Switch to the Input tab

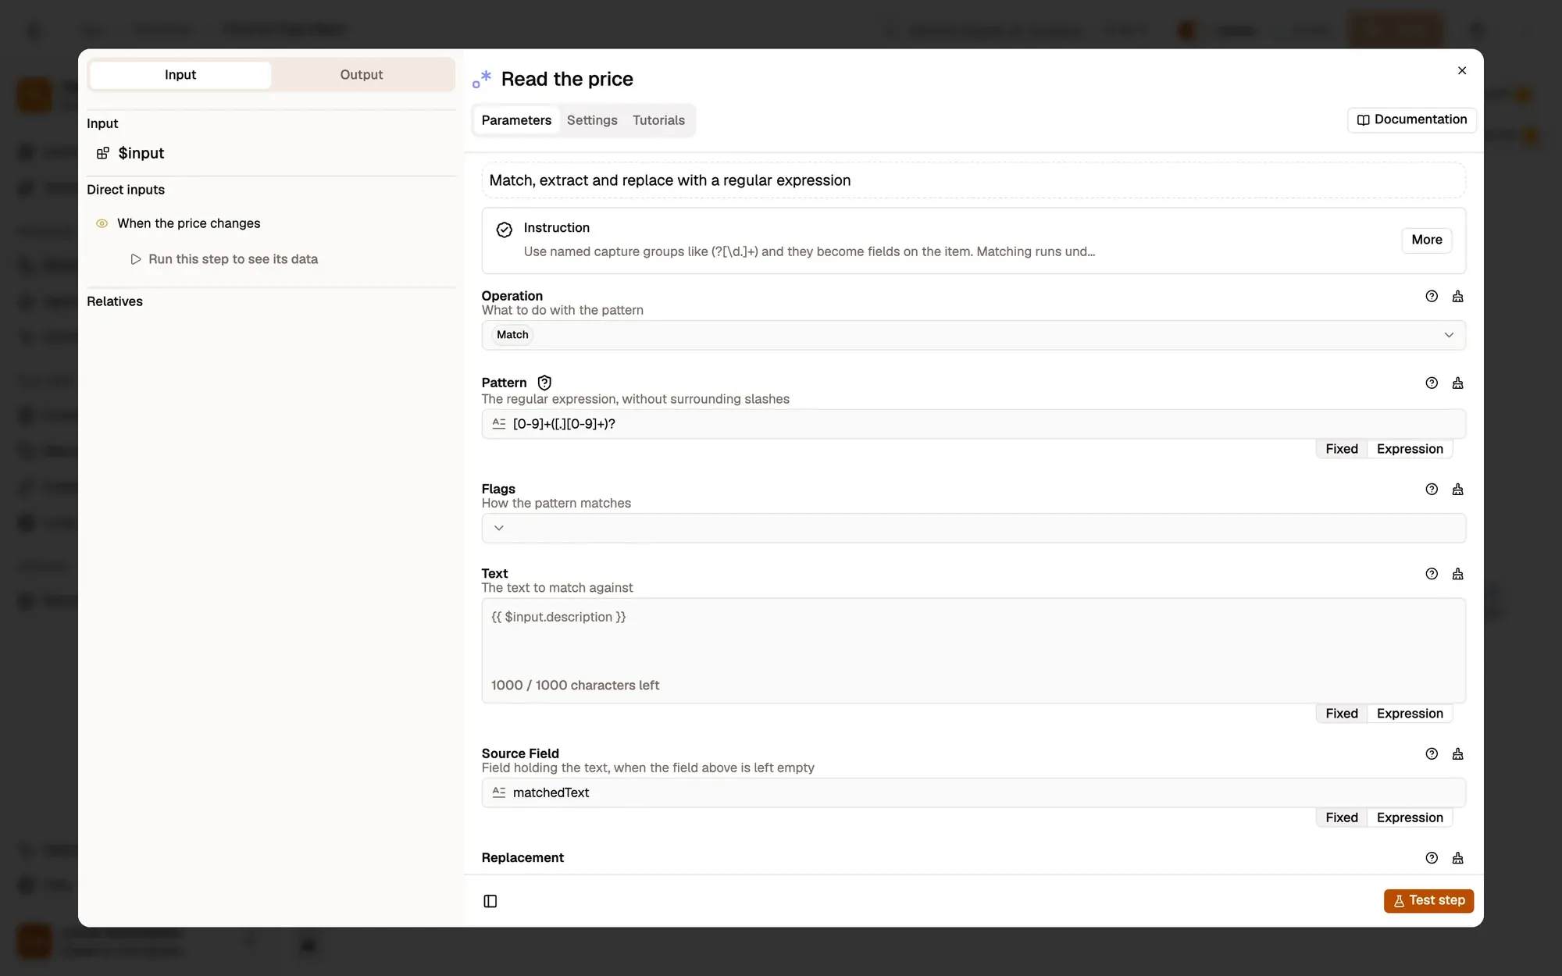[180, 75]
